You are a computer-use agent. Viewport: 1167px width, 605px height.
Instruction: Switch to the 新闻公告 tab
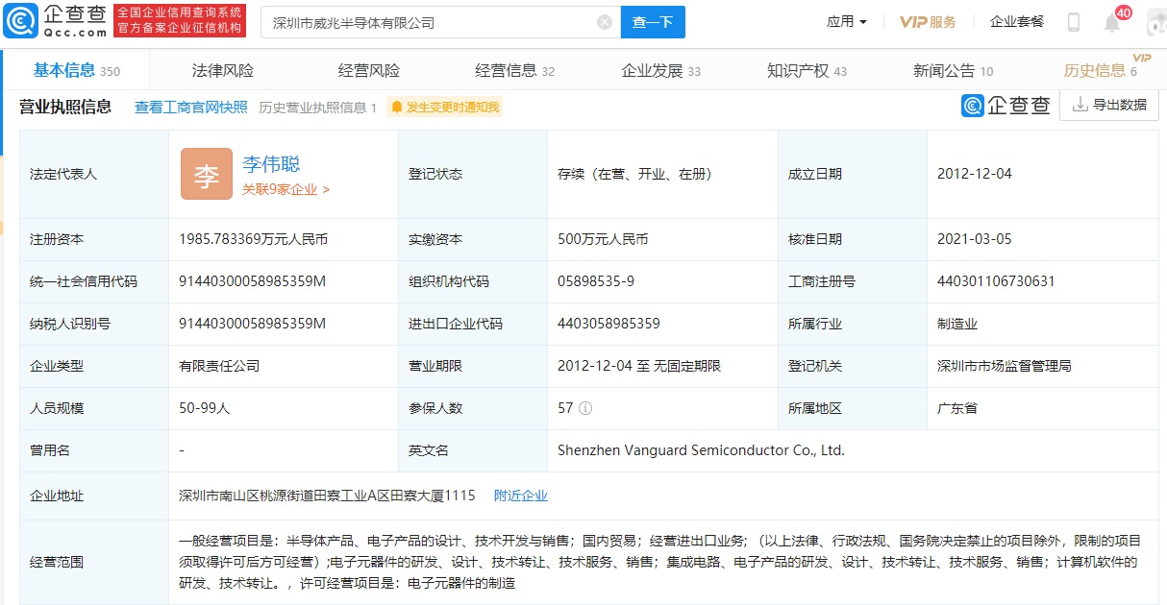(x=954, y=70)
